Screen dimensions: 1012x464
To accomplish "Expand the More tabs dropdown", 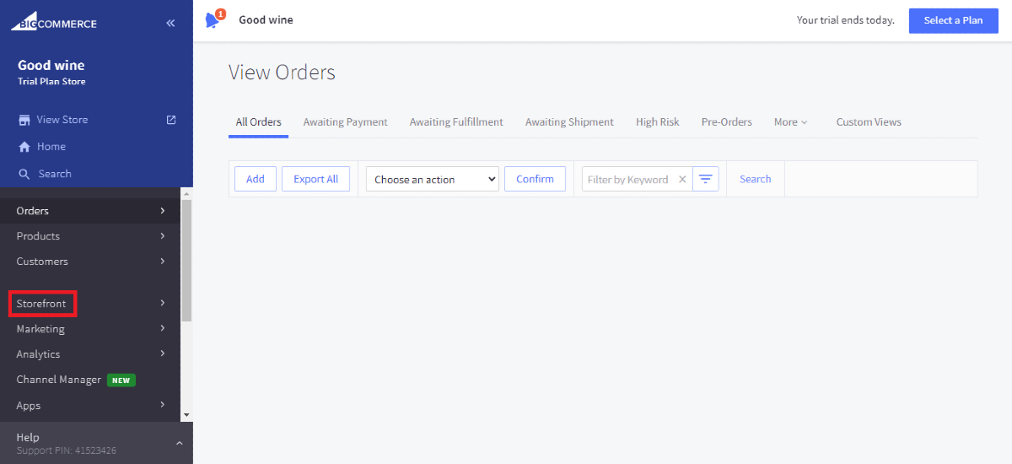I will click(x=790, y=122).
